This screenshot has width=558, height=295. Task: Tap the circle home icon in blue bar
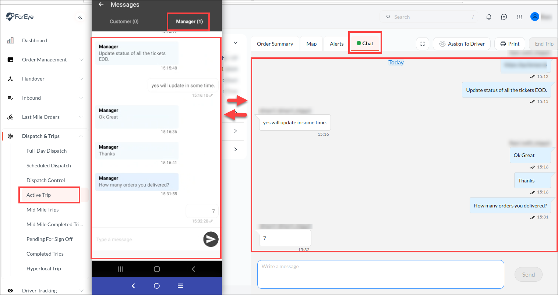click(x=157, y=286)
